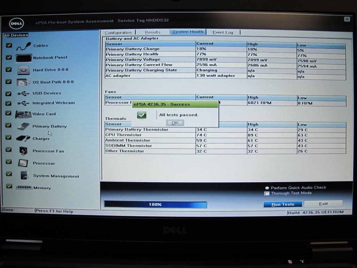Image resolution: width=357 pixels, height=268 pixels.
Task: Click the 6021 RPM fan value
Action: tap(259, 103)
